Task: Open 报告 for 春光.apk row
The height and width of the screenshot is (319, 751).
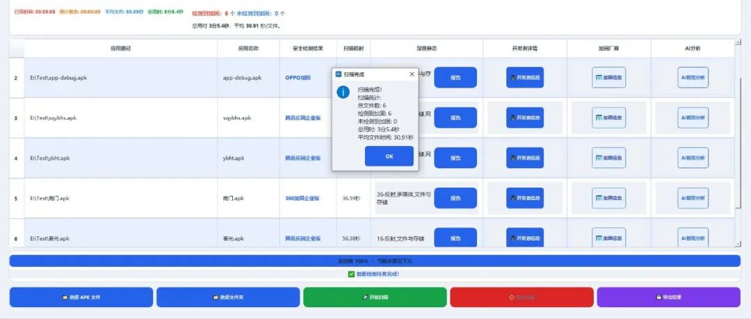Action: coord(455,238)
